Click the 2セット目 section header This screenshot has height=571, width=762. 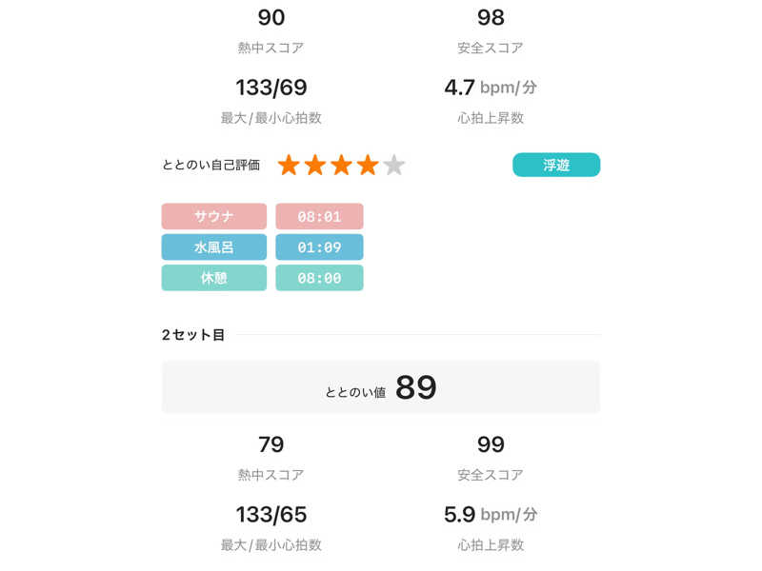tap(193, 335)
